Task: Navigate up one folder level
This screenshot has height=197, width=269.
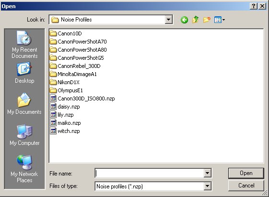Action: pyautogui.click(x=196, y=20)
